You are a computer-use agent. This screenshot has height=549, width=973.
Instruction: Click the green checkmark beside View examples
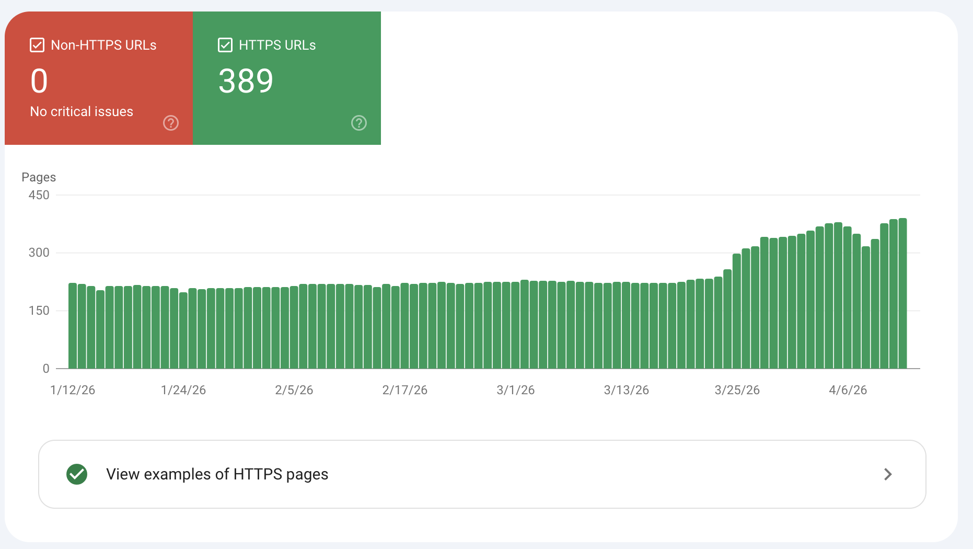click(x=77, y=474)
